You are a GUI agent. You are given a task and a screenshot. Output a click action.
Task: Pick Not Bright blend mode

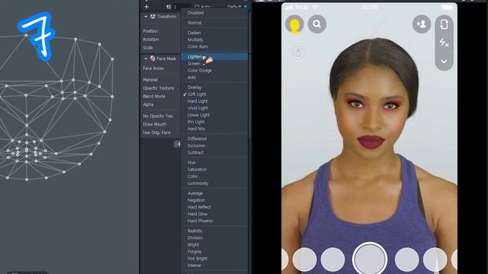197,259
